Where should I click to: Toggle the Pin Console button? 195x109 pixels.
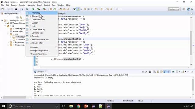173,72
